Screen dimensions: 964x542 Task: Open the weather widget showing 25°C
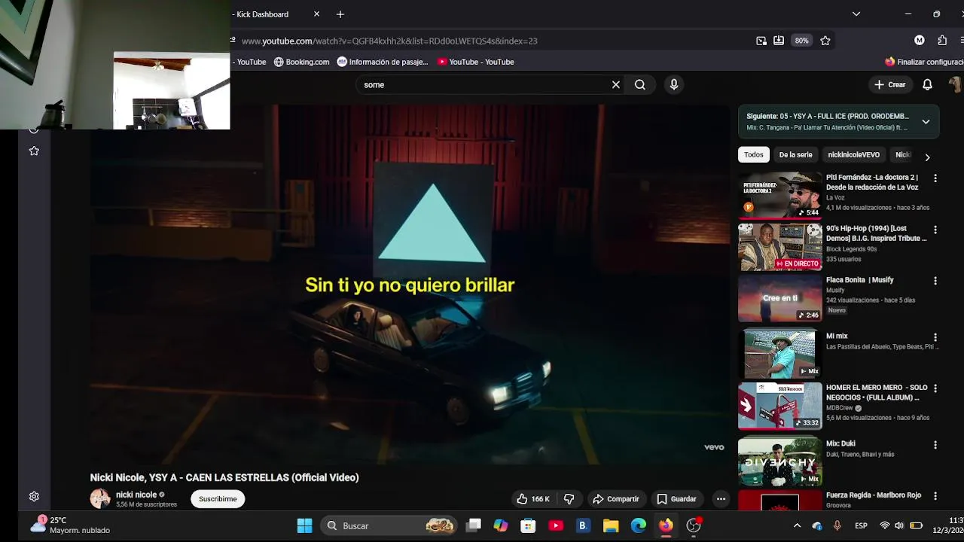tap(70, 525)
